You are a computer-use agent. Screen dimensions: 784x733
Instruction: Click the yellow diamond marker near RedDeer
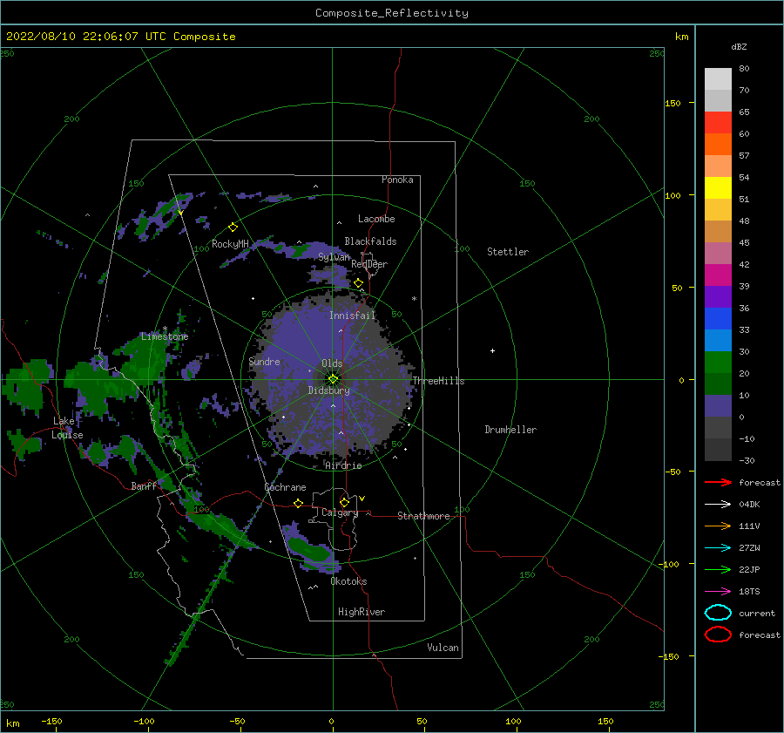358,283
